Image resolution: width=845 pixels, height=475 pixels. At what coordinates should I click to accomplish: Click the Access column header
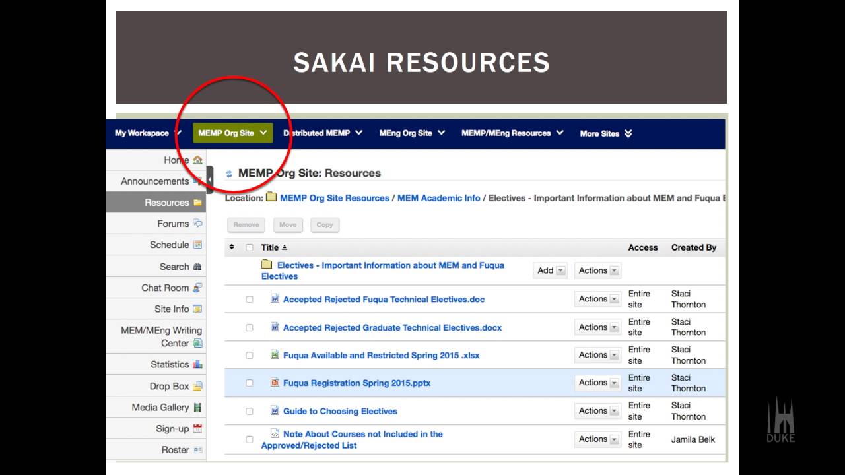pos(643,247)
